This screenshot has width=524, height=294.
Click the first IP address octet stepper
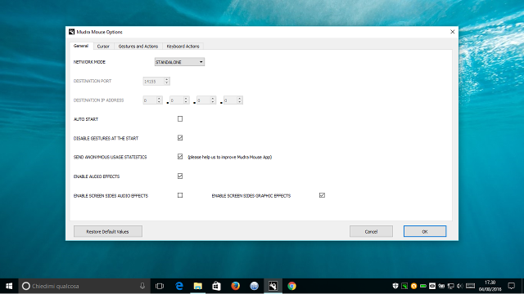tap(160, 100)
